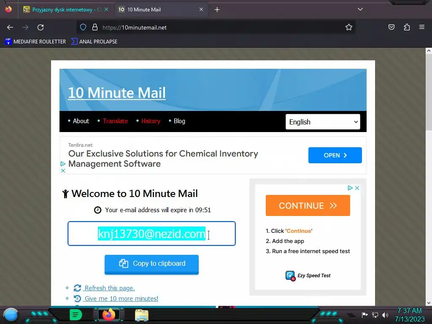The image size is (432, 324).
Task: Click the volume speaker tray icon
Action: pos(385,315)
